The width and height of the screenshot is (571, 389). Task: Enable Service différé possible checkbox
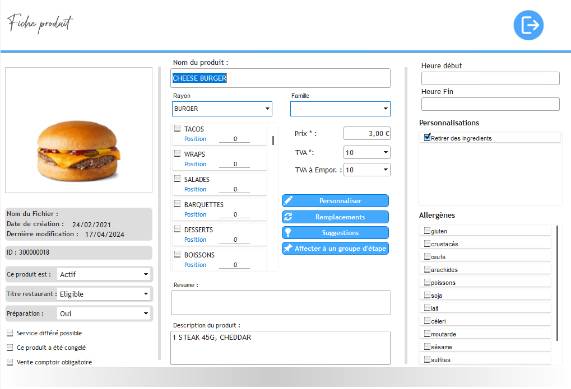coord(10,333)
